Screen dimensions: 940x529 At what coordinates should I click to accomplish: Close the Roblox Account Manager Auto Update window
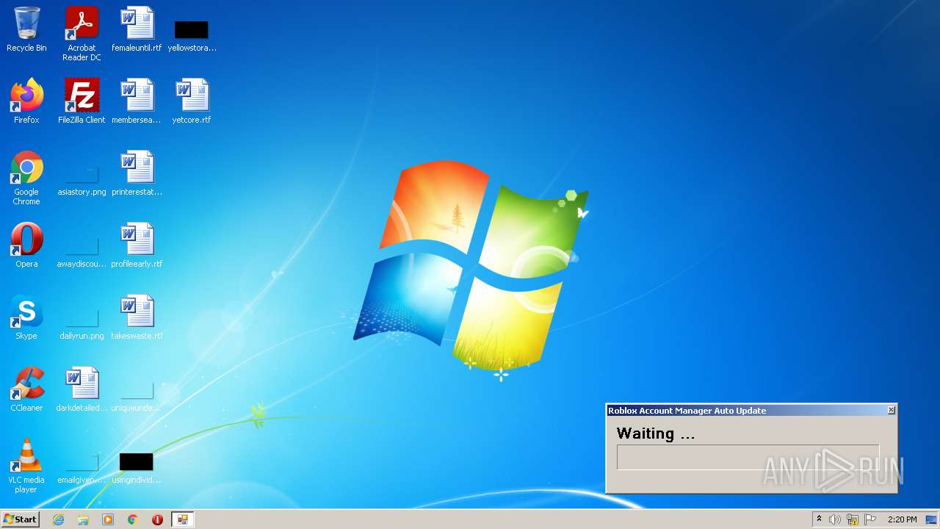pyautogui.click(x=892, y=410)
